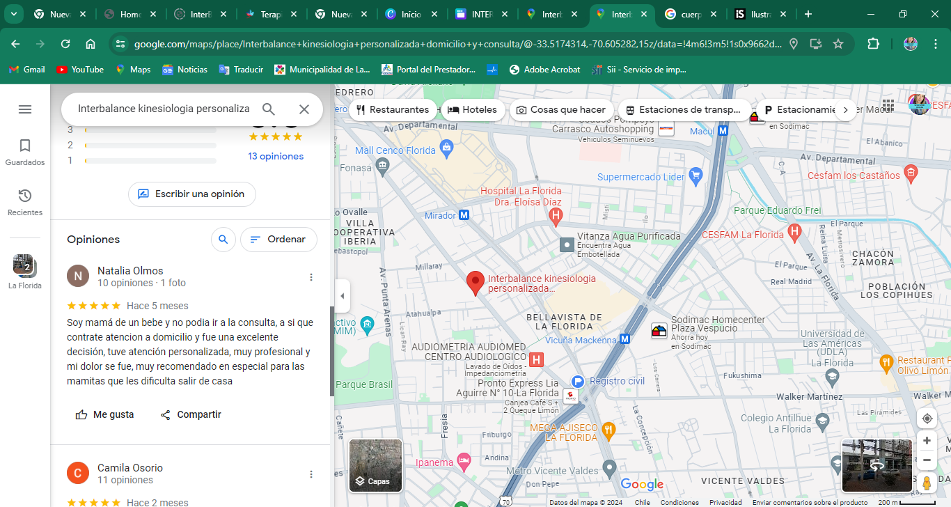This screenshot has height=507, width=951.
Task: Go to the browser home page
Action: pyautogui.click(x=91, y=44)
